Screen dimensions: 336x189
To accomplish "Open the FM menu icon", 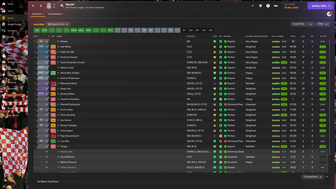I will coord(276,6).
